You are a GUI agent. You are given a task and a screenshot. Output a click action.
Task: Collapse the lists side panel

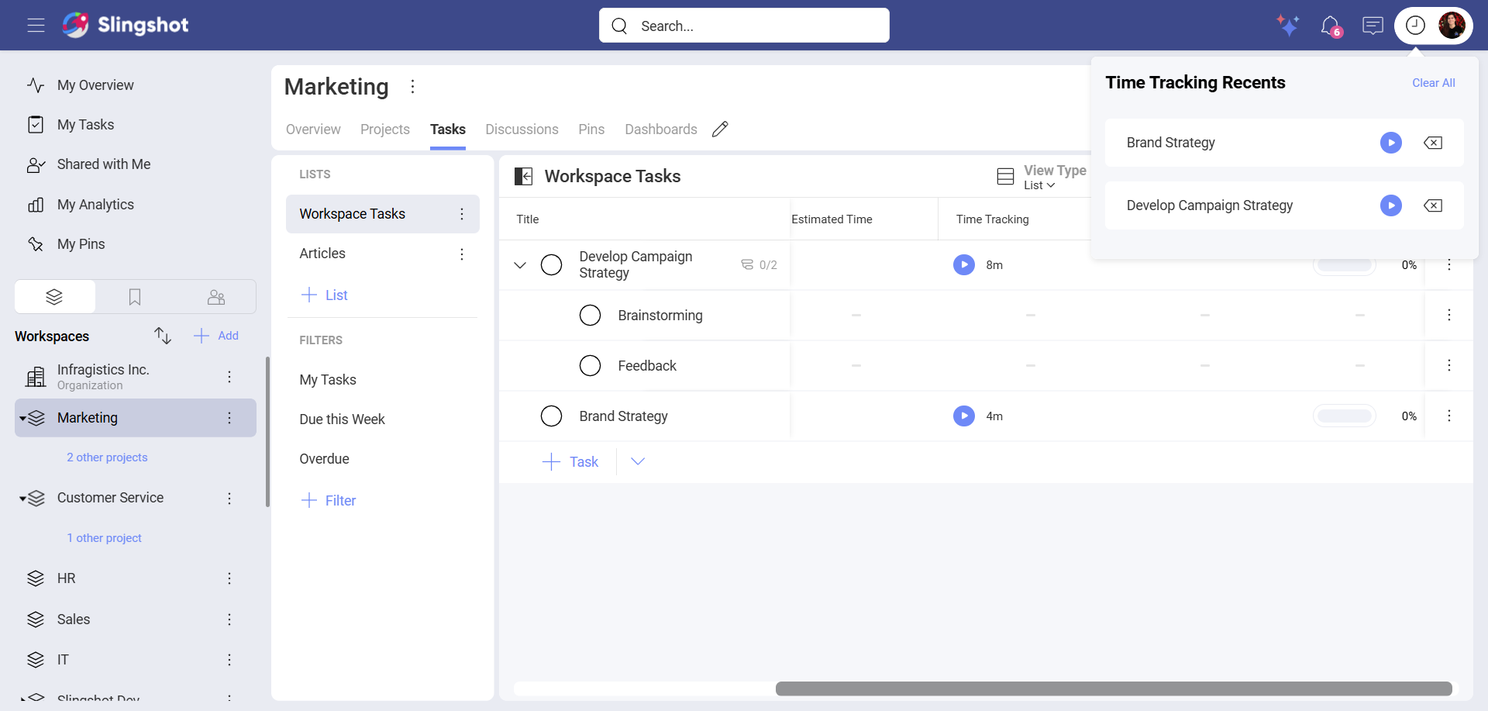coord(524,177)
